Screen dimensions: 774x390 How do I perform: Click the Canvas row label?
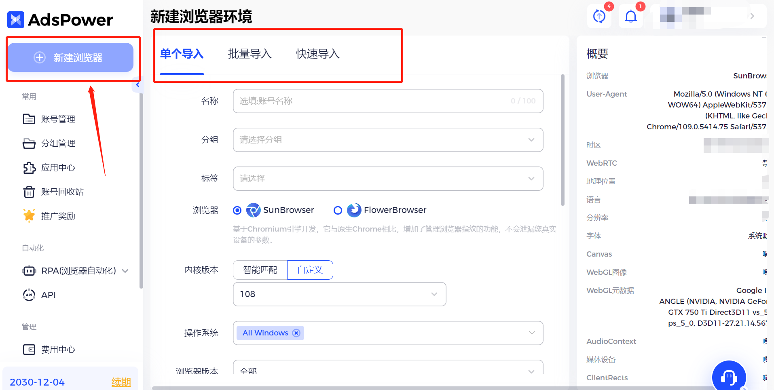click(599, 254)
